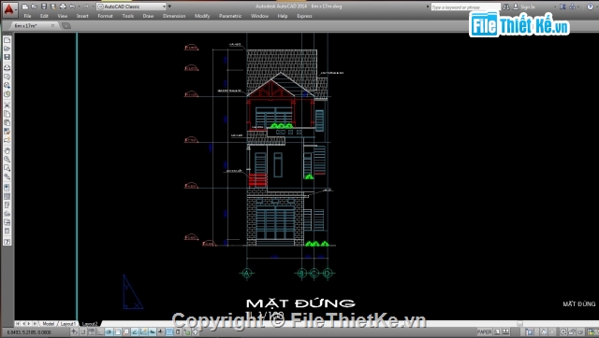Select the Pan hand tool in left toolbar
This screenshot has width=599, height=338.
7,150
